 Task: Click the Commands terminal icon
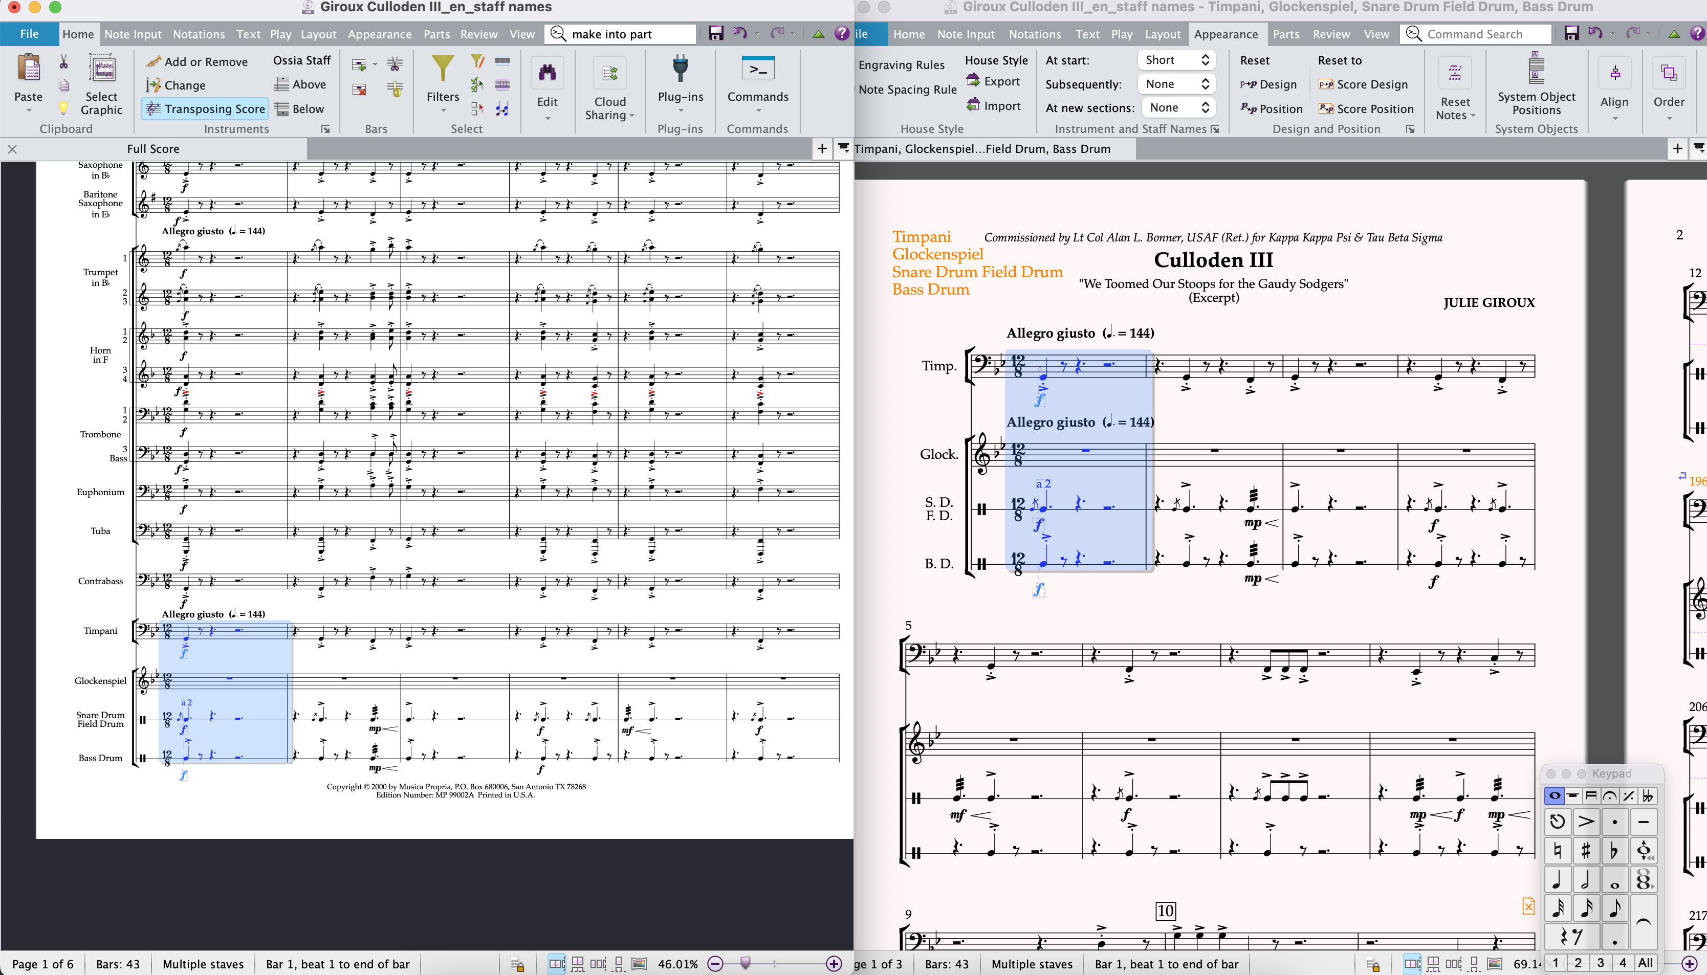coord(757,69)
